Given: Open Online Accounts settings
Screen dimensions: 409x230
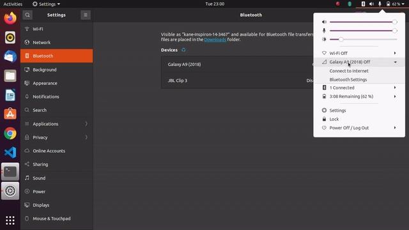Looking at the screenshot, I should click(57, 151).
